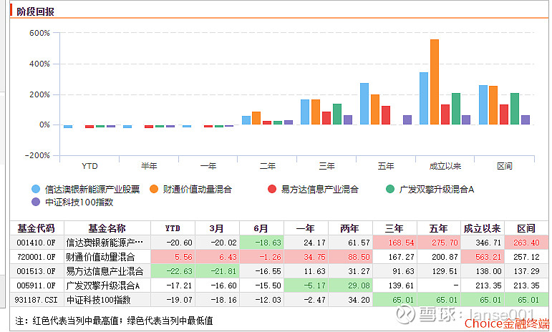Viewport: 552px width, 332px height.
Task: Click the 二年 label on chart axis
Action: click(268, 166)
